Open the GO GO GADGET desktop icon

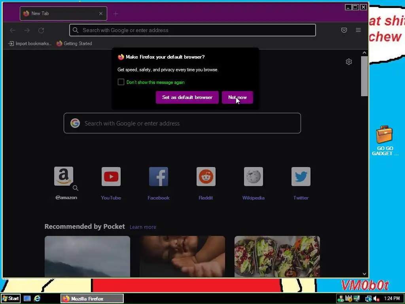[385, 141]
